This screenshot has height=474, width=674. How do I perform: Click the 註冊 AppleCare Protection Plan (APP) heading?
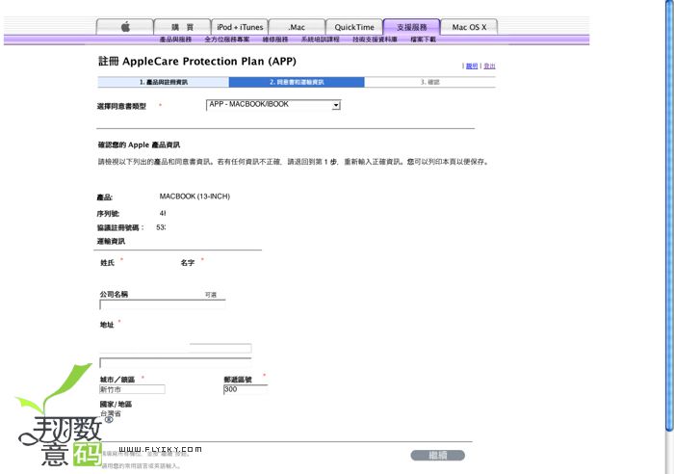coord(197,61)
